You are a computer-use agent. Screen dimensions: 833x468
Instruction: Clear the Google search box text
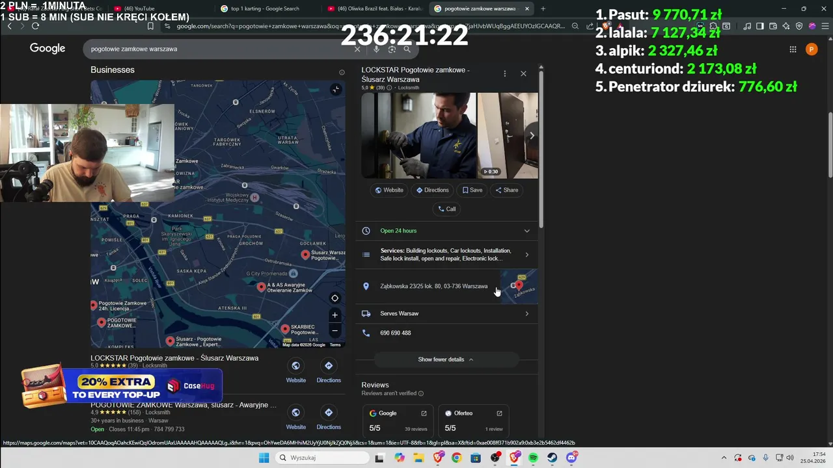click(357, 49)
